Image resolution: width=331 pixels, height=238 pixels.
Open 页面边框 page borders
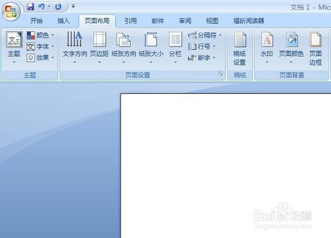pyautogui.click(x=316, y=48)
